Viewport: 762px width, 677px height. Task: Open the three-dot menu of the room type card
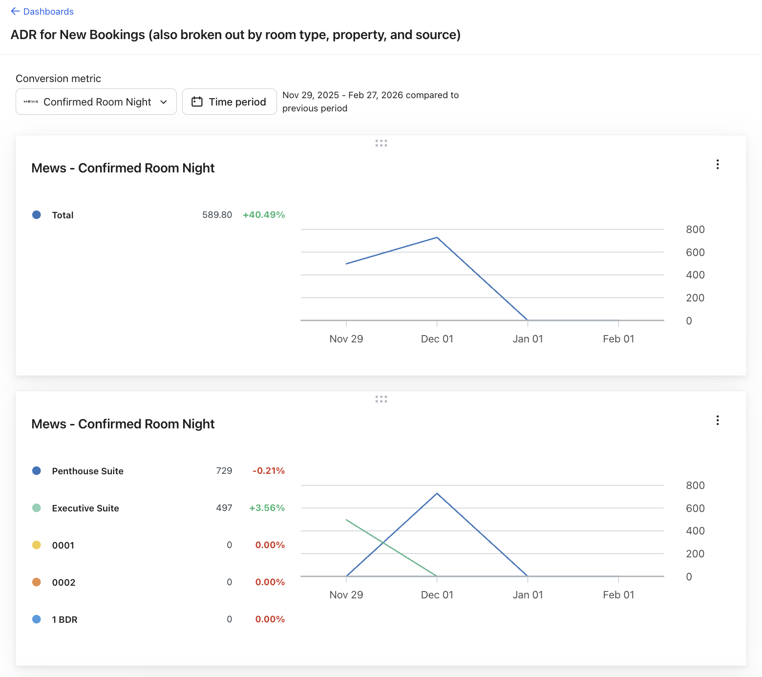(x=717, y=420)
